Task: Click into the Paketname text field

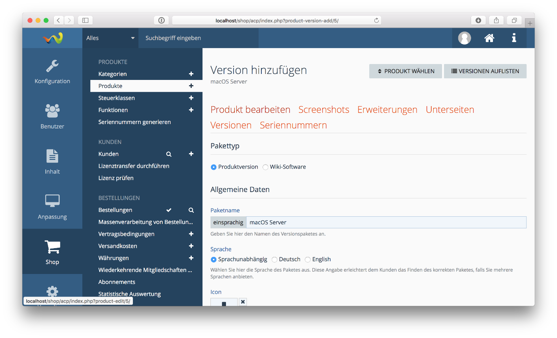Action: click(386, 222)
